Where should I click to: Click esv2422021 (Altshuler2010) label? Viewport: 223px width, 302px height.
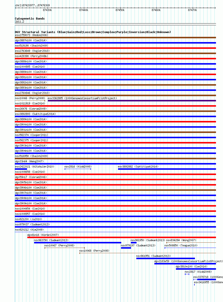coord(35,167)
